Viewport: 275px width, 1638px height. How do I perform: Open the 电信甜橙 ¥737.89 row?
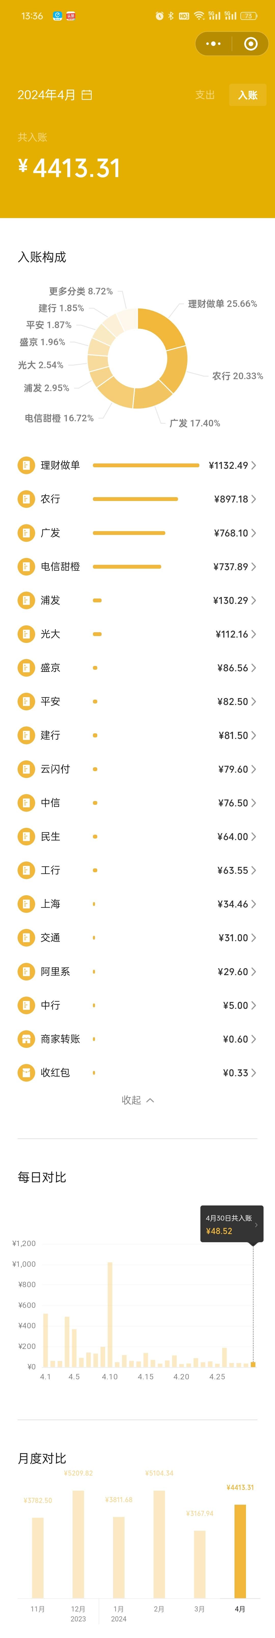point(137,567)
